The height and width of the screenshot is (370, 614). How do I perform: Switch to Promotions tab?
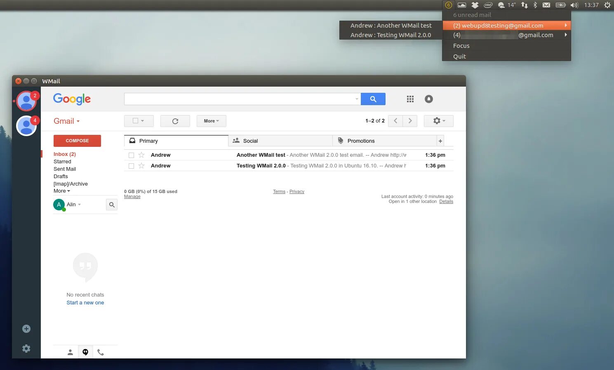[x=385, y=141]
